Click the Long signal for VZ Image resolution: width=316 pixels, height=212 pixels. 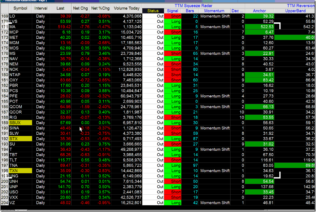coord(173,203)
